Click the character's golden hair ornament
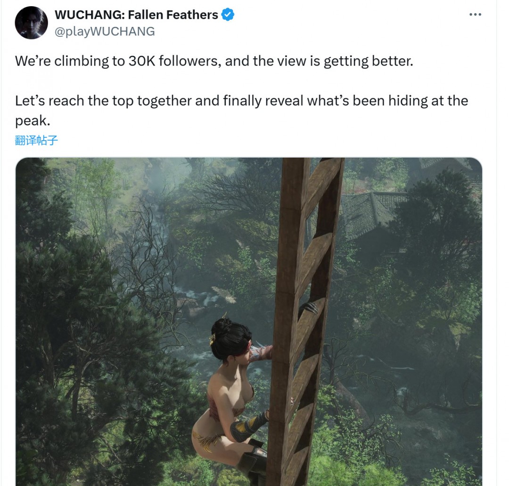The image size is (509, 486). (213, 338)
